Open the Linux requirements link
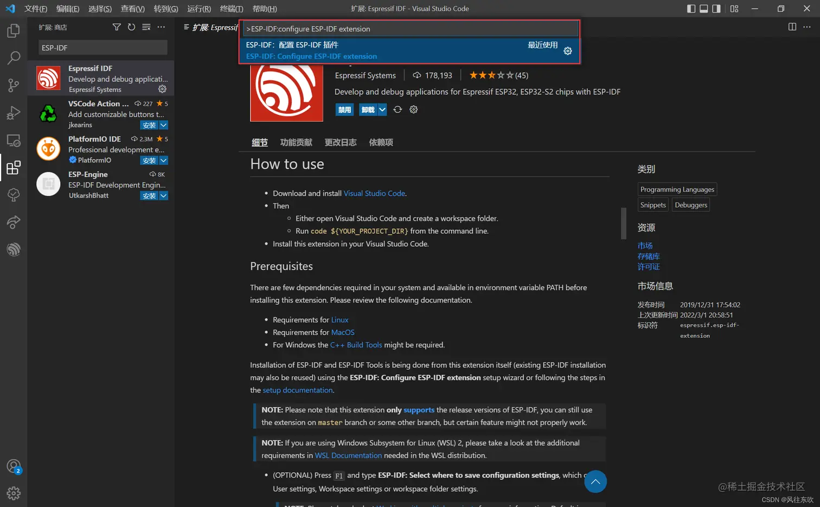The image size is (820, 507). tap(339, 320)
